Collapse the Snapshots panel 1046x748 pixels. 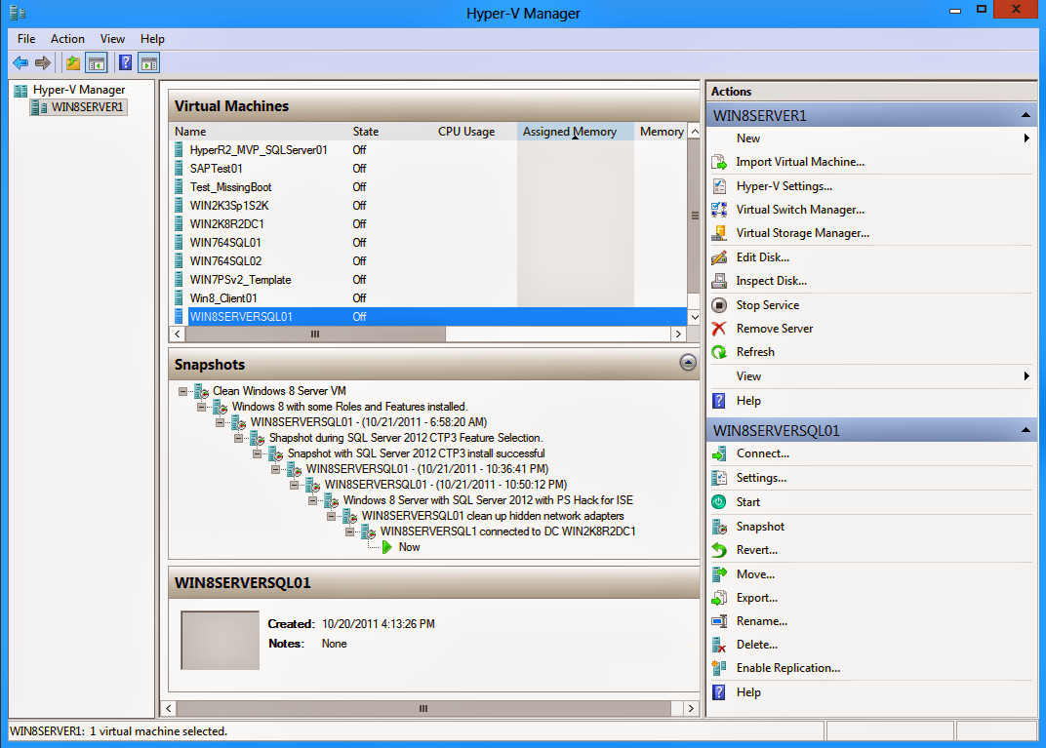(688, 362)
